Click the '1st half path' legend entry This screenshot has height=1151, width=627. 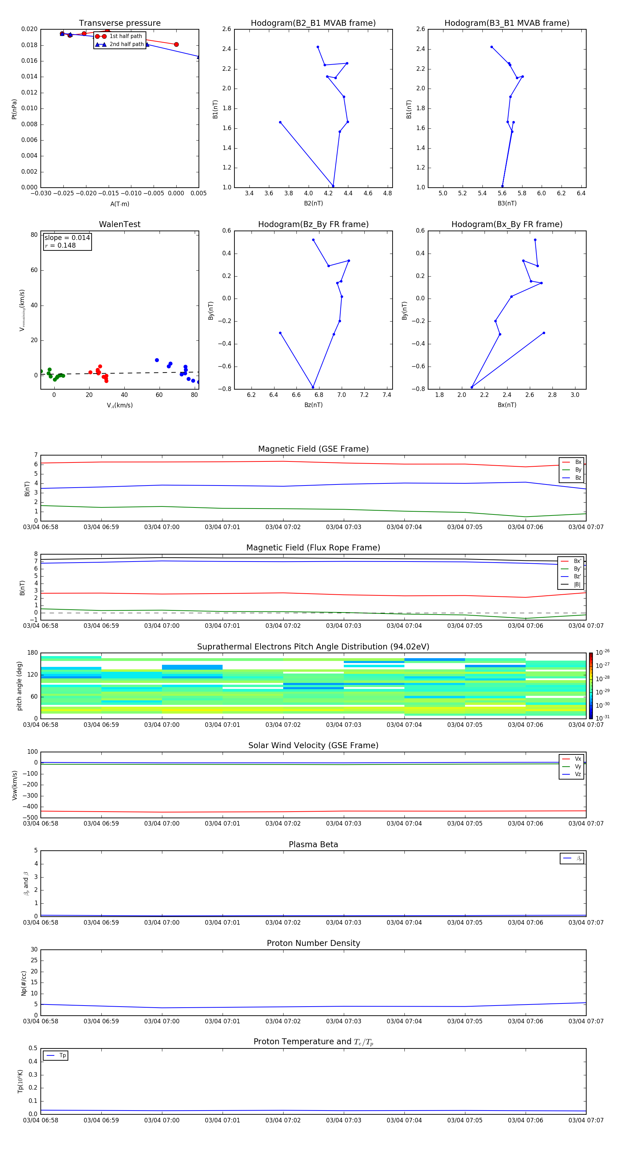click(x=119, y=36)
